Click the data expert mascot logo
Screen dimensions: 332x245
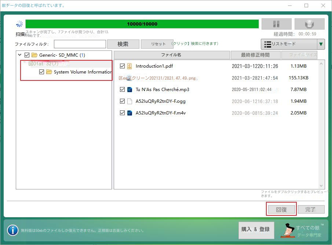tap(287, 230)
